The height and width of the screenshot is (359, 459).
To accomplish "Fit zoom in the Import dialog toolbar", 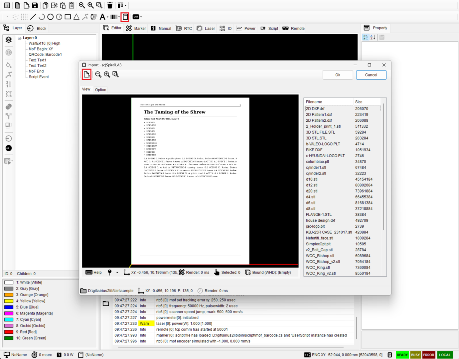I will [115, 74].
